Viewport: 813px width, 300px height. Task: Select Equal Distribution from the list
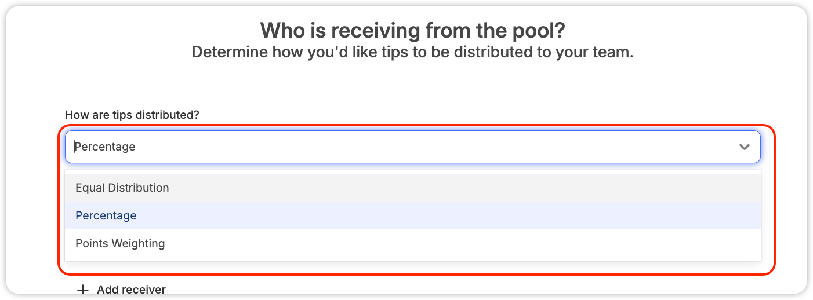(412, 188)
